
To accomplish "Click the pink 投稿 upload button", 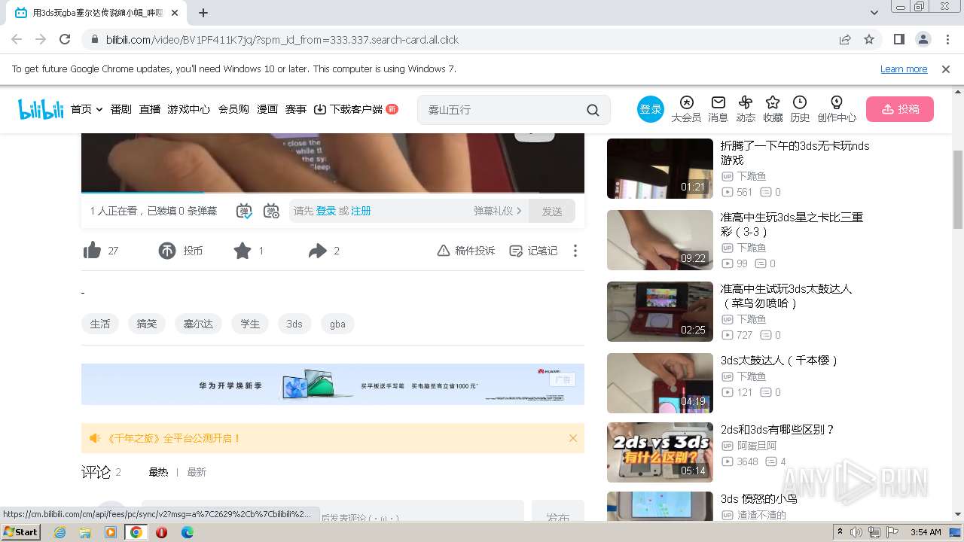I will click(900, 109).
